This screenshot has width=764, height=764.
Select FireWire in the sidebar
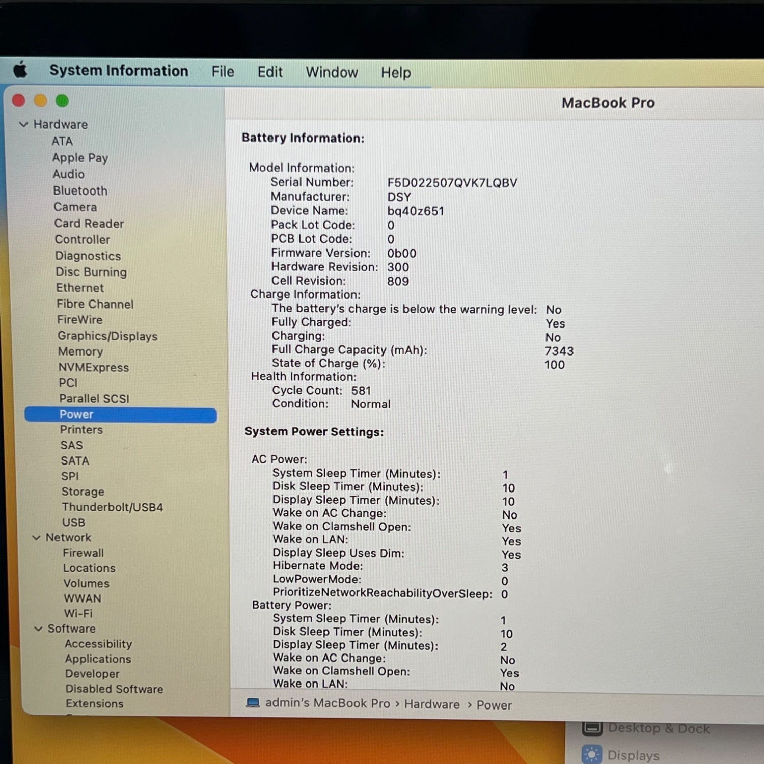pos(79,320)
